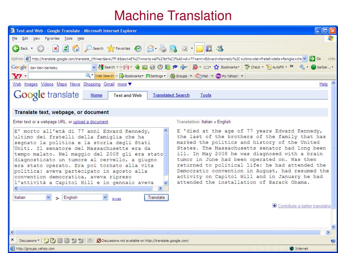Viewport: 338px width, 253px height.
Task: Click the Google toolbar search field
Action: 60,68
